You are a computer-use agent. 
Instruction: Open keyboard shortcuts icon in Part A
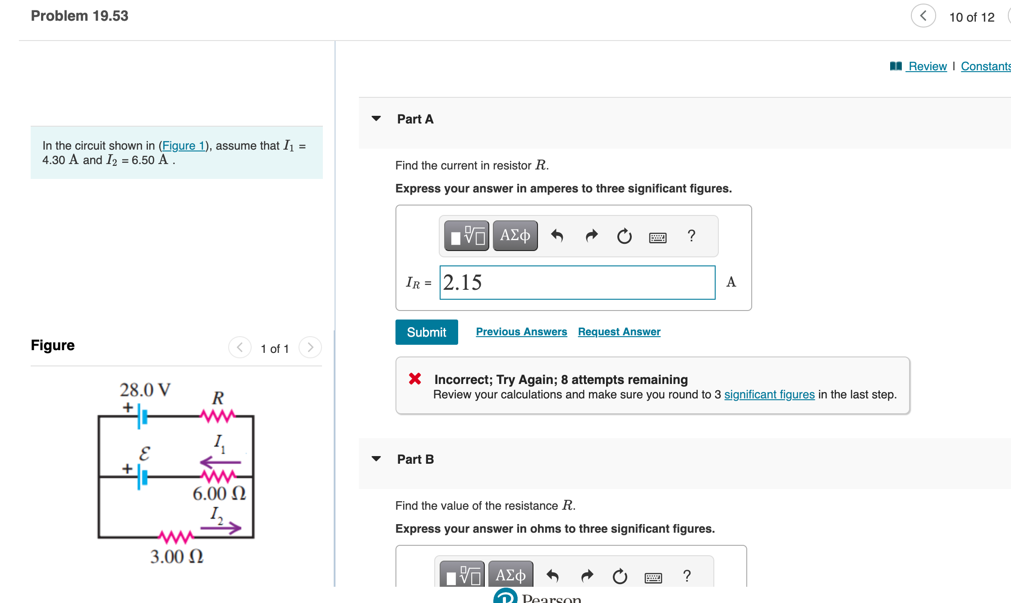(x=657, y=237)
